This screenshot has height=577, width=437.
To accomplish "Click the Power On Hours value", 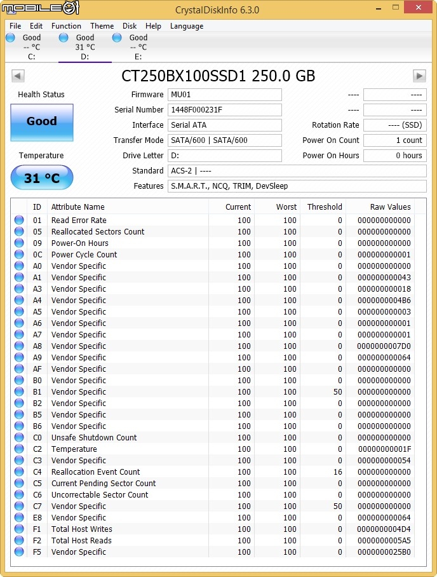I will pos(395,155).
